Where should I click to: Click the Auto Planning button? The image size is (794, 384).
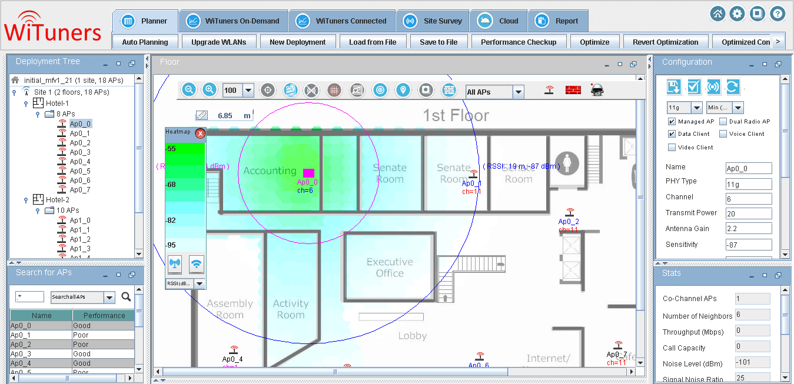tap(145, 42)
